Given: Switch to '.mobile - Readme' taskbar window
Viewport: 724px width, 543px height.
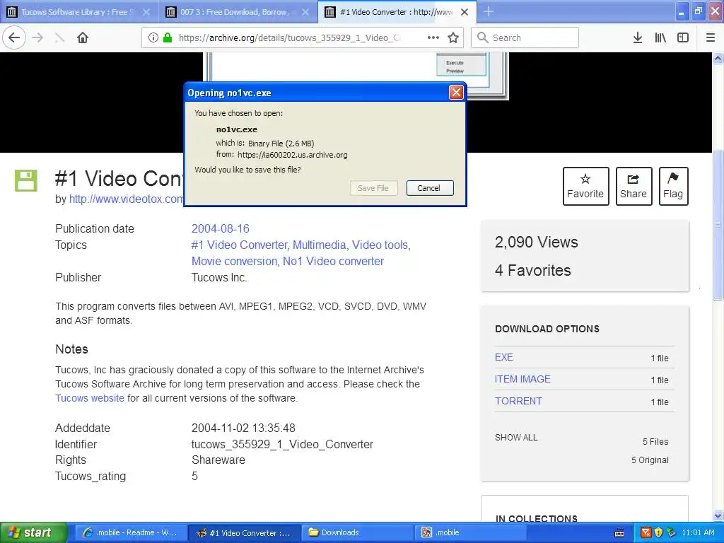Looking at the screenshot, I should [x=131, y=533].
